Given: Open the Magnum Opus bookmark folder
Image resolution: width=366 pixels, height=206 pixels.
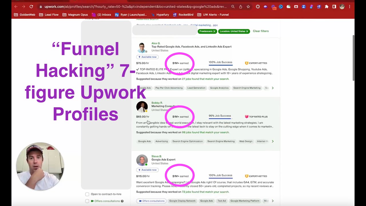Looking at the screenshot, I should tap(75, 15).
